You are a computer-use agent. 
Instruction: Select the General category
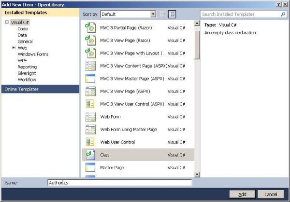[x=25, y=41]
